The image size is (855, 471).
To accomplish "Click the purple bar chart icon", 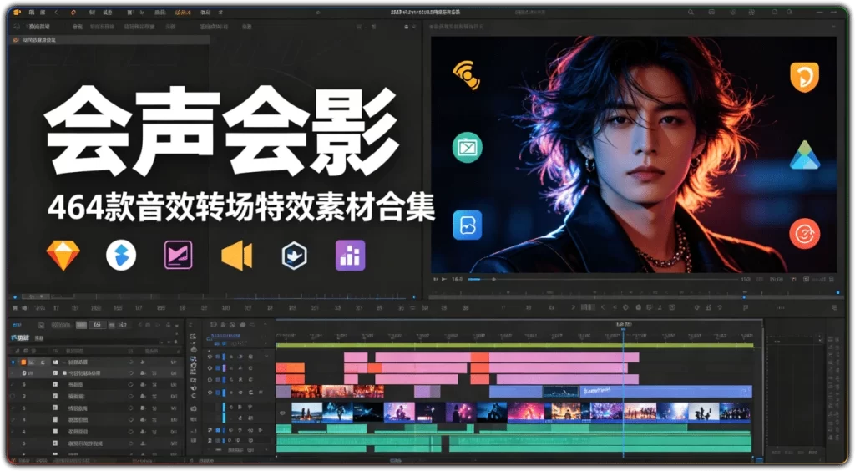I will tap(350, 256).
